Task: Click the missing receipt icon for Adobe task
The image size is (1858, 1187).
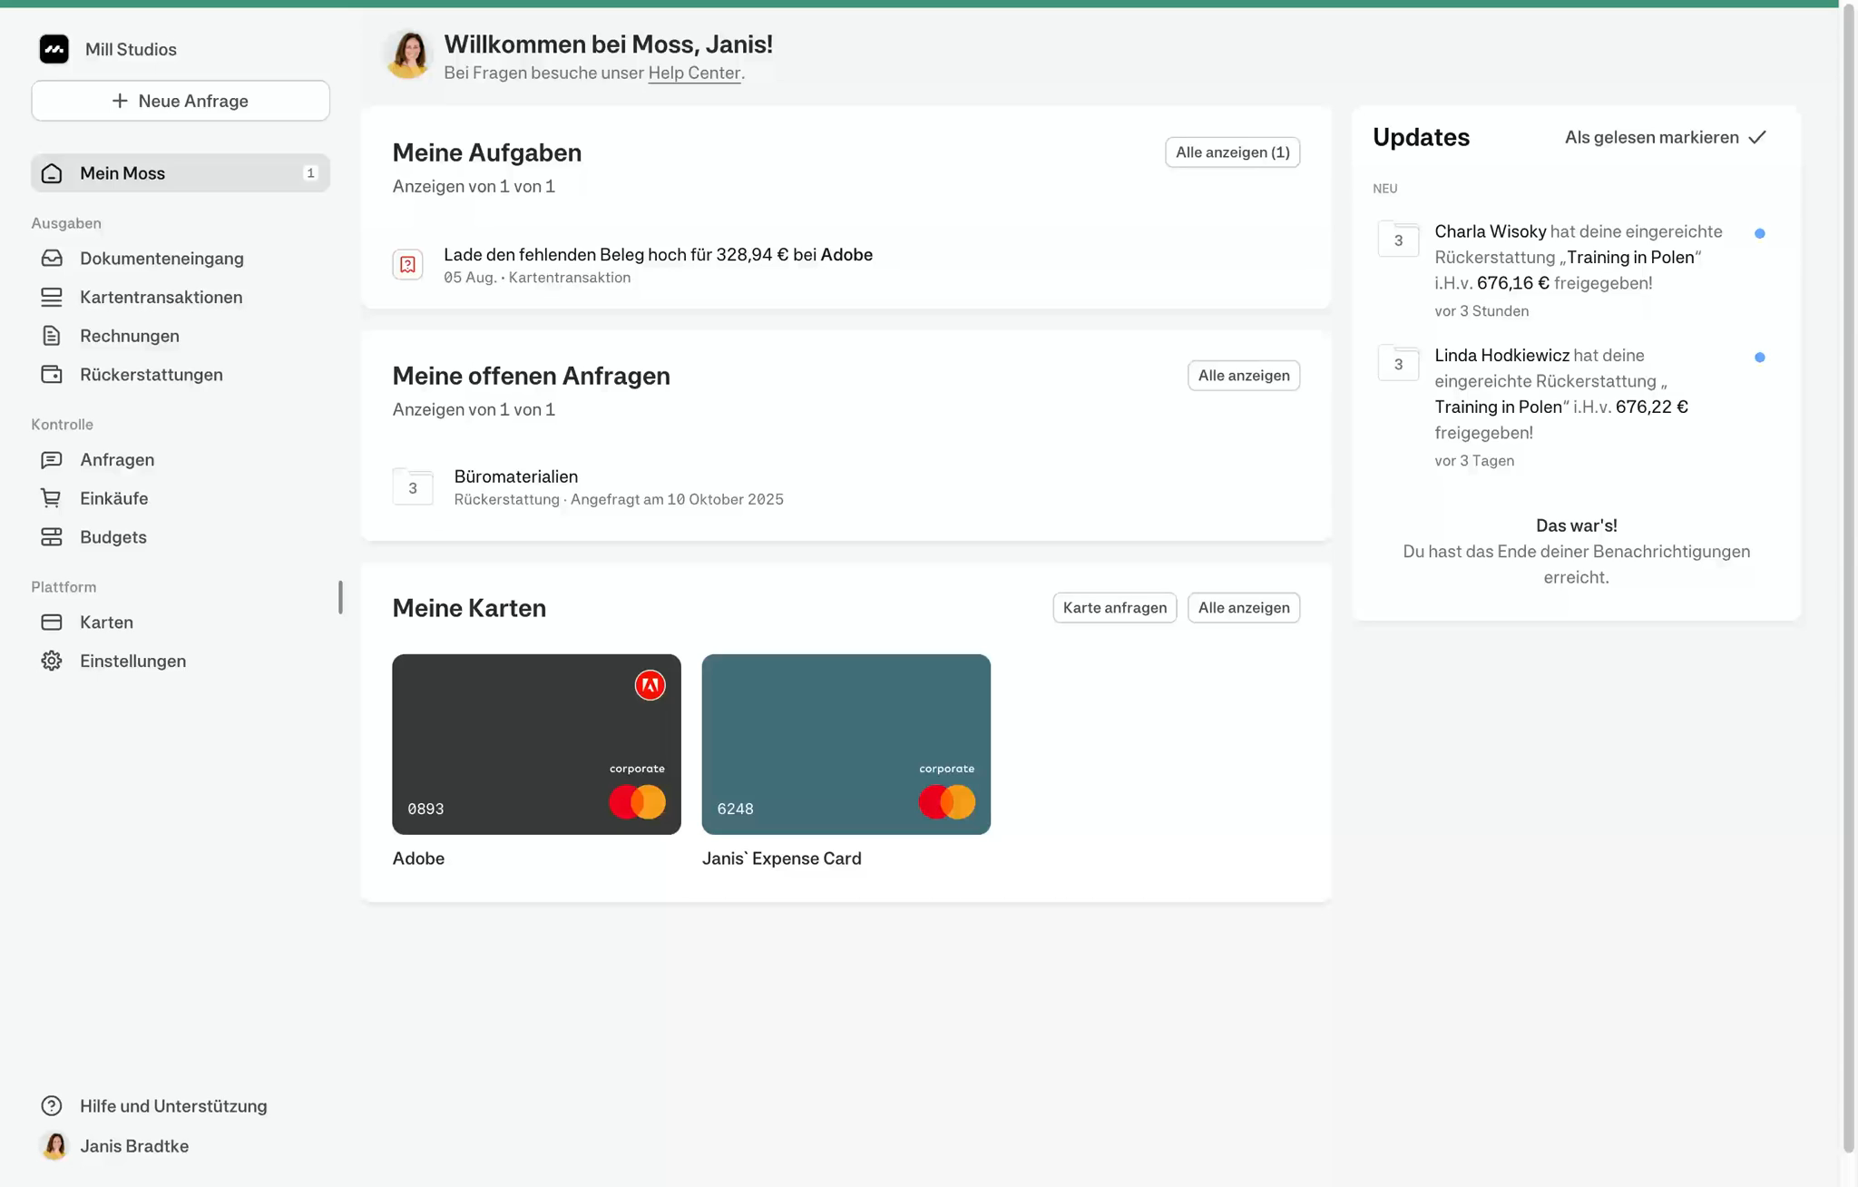Action: click(407, 265)
